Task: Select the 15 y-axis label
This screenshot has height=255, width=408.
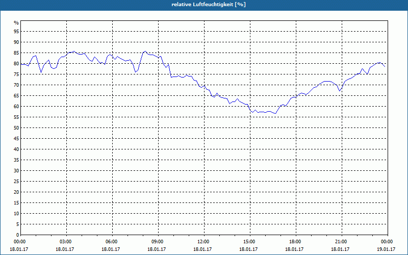Action: pyautogui.click(x=16, y=202)
